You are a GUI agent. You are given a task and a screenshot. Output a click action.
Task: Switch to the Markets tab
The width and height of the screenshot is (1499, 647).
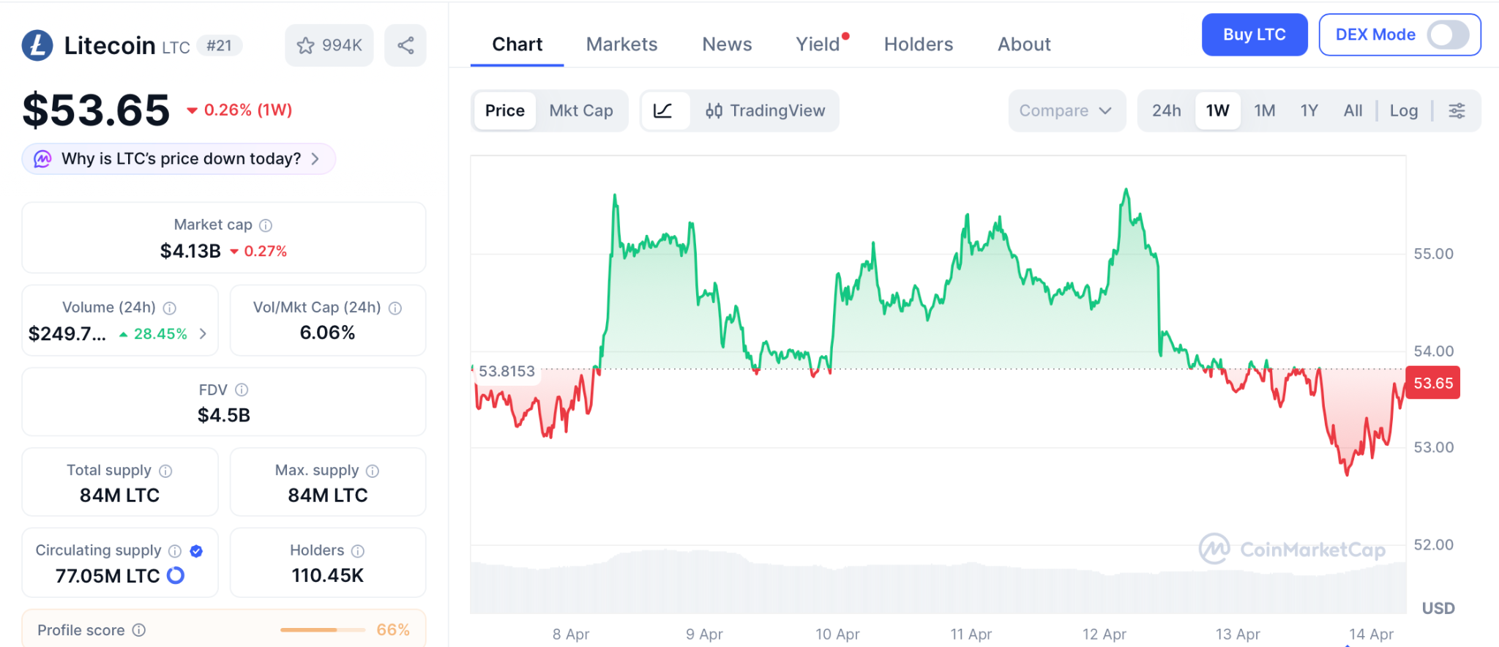coord(621,45)
